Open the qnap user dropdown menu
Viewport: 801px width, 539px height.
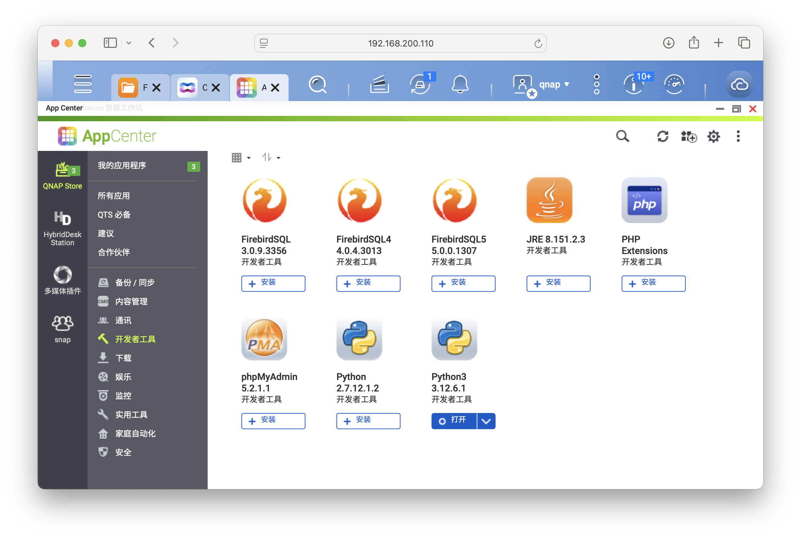point(554,84)
